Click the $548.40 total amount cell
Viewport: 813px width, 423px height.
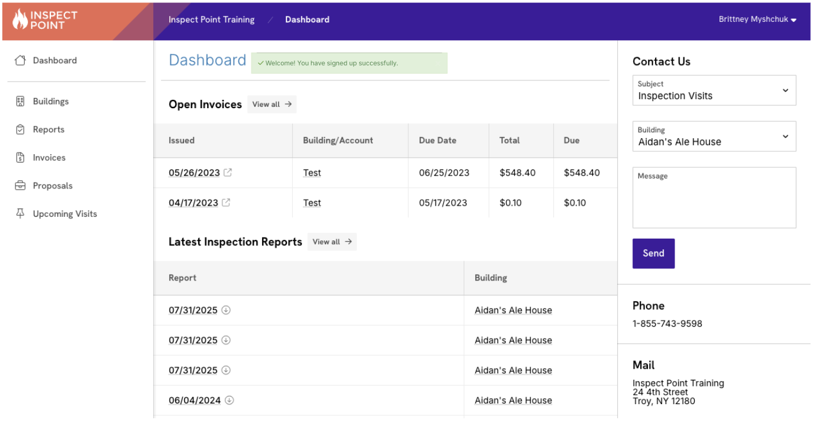pos(517,173)
